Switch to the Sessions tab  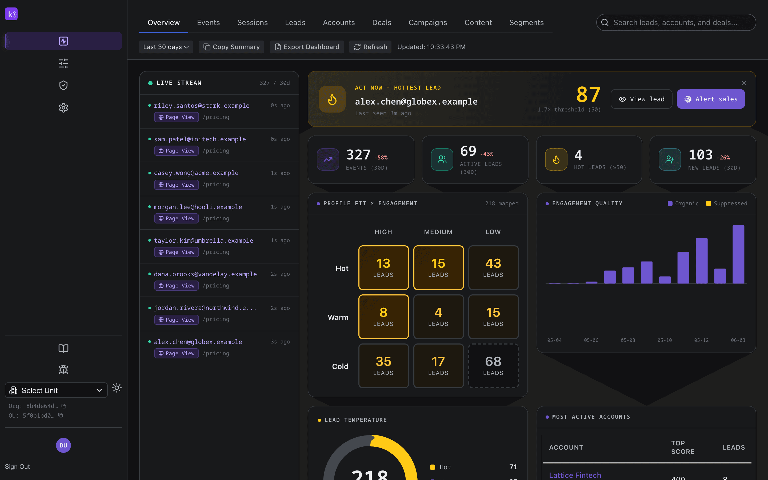coord(252,23)
